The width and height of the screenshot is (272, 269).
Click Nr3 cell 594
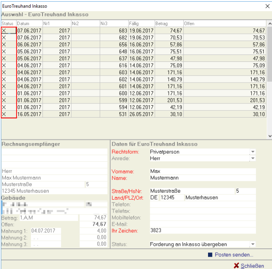(x=114, y=107)
